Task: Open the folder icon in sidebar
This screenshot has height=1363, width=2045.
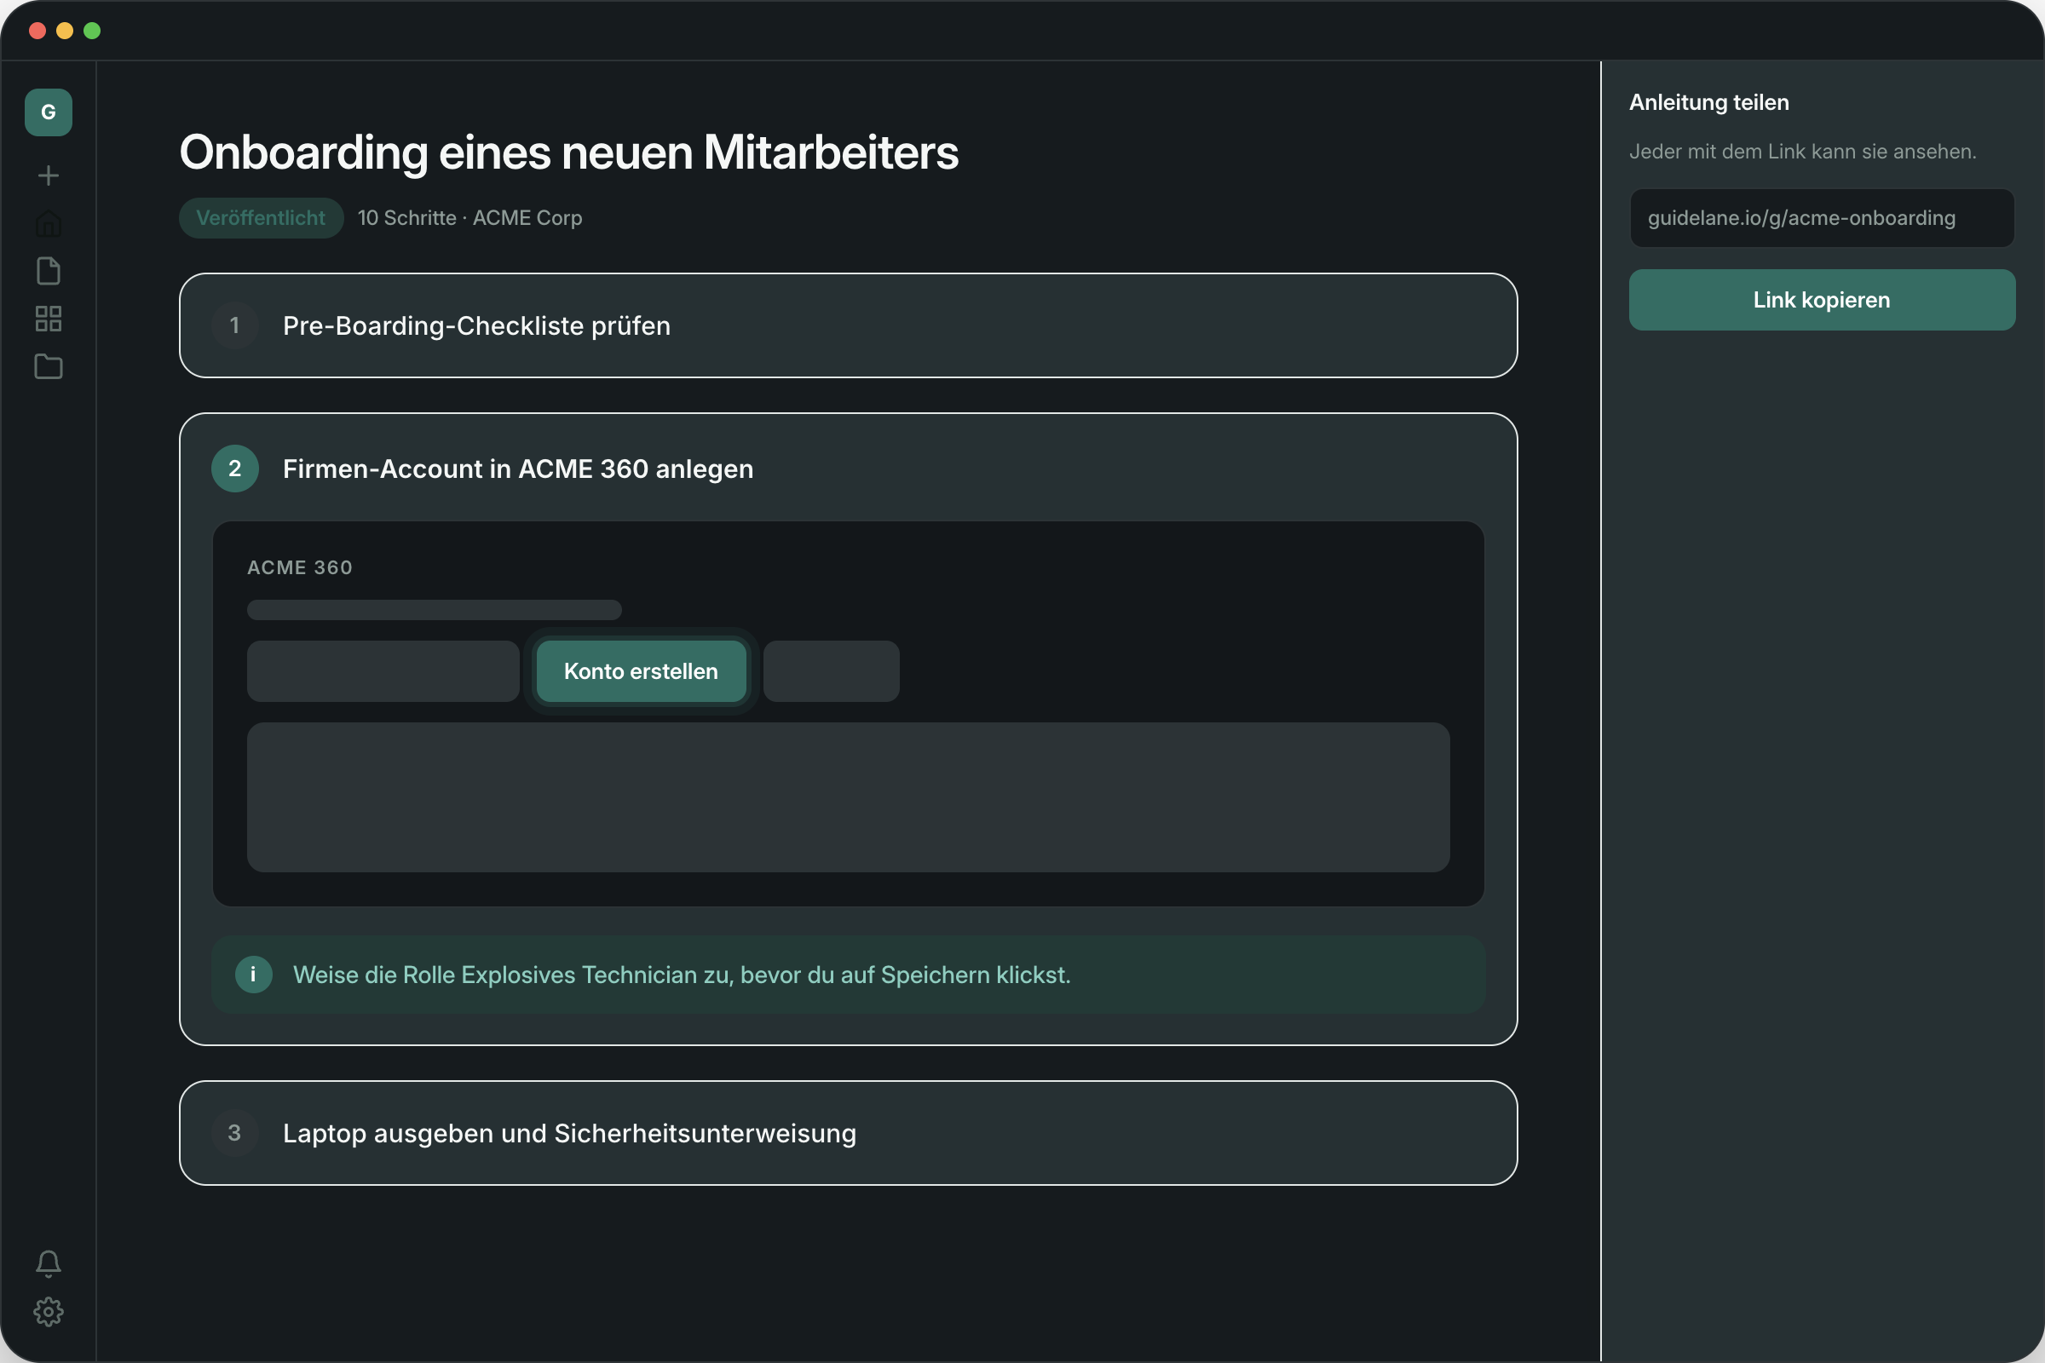Action: pos(49,367)
